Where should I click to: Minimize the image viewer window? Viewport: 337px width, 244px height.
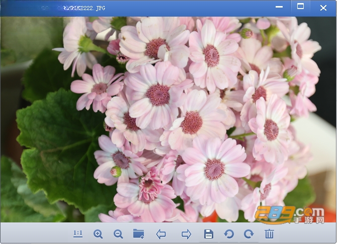tap(279, 7)
